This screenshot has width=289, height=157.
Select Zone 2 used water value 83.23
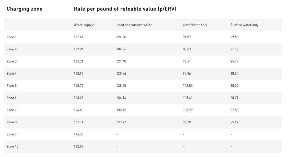point(187,49)
